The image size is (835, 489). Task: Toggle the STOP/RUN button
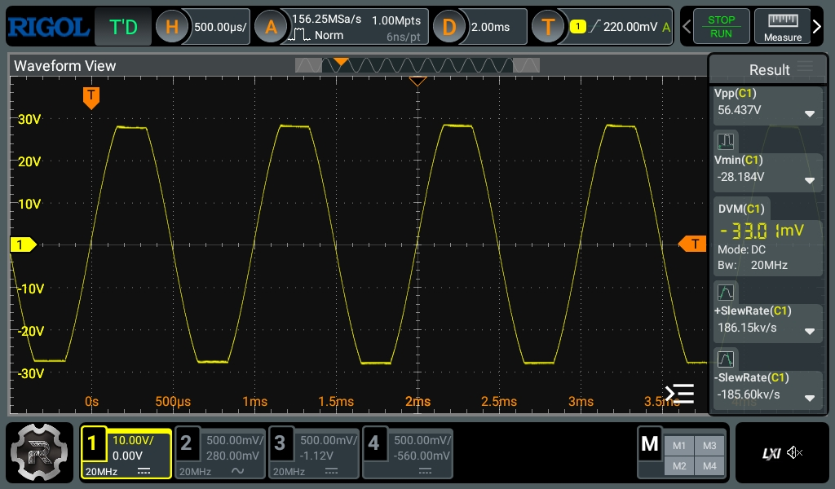point(721,26)
